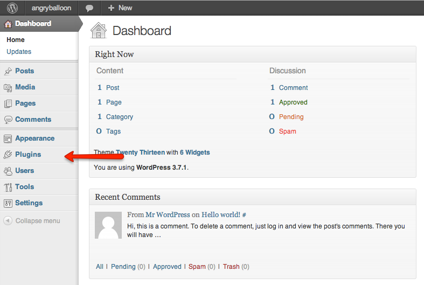Click the Users people icon
This screenshot has height=285, width=424.
(8, 171)
